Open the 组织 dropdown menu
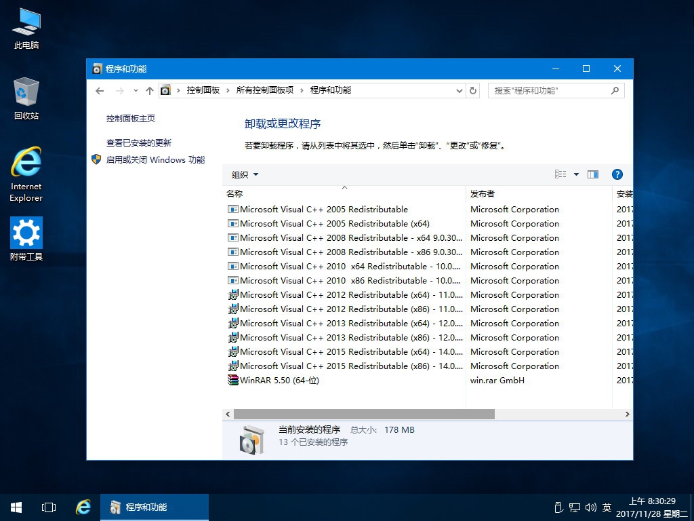This screenshot has height=521, width=694. pyautogui.click(x=245, y=174)
